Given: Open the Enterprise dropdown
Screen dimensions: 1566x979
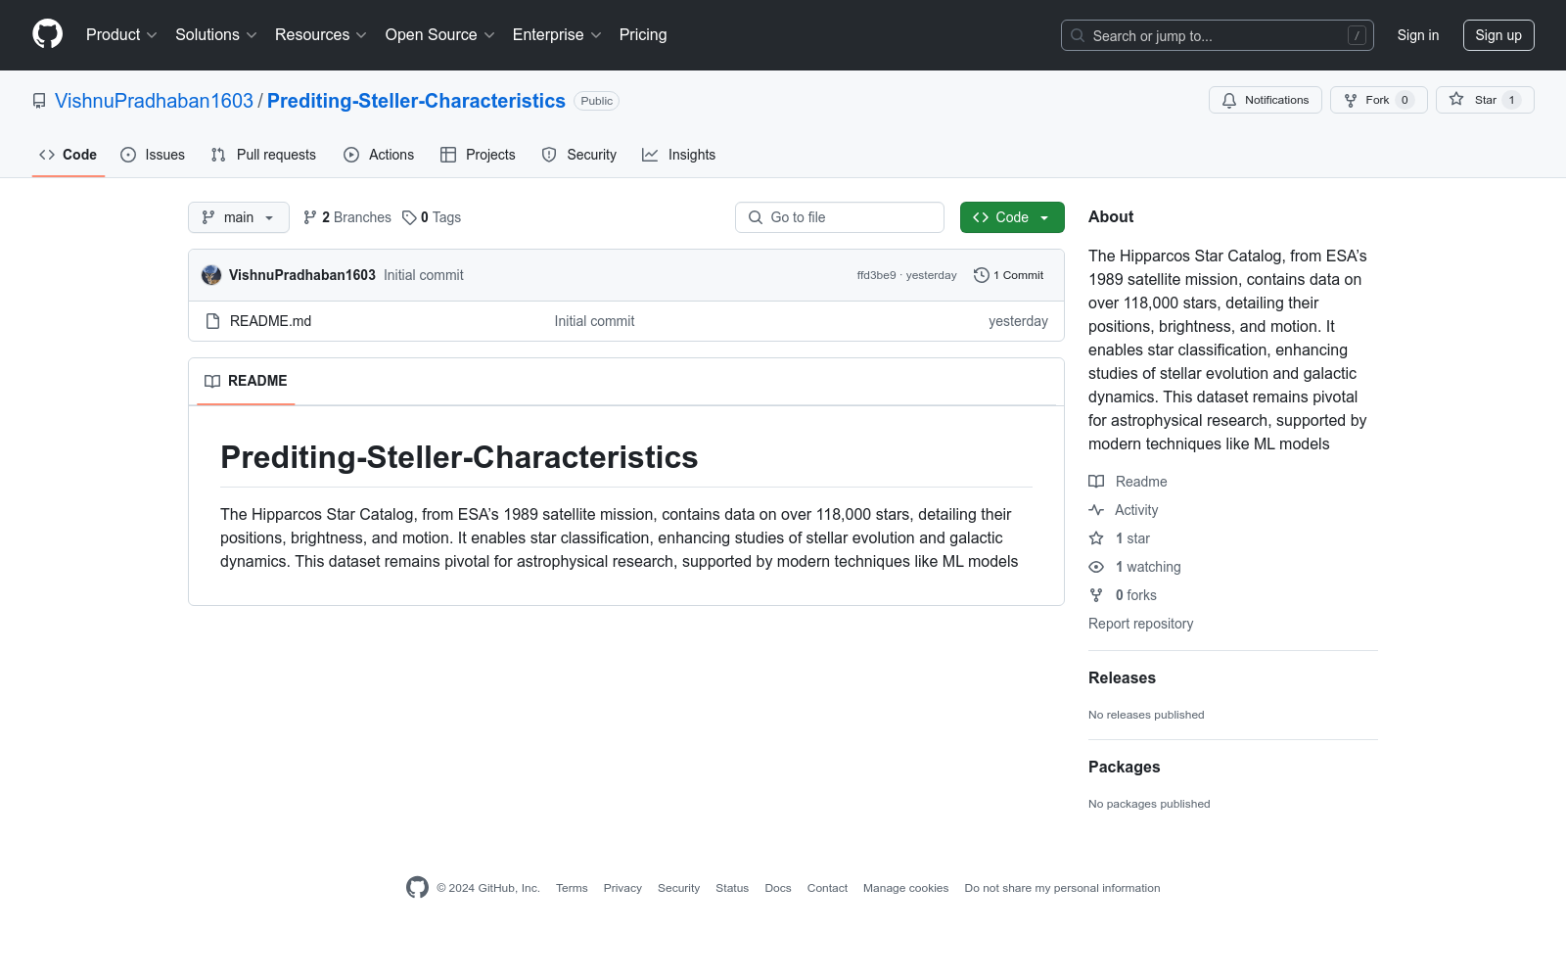Looking at the screenshot, I should tap(557, 35).
